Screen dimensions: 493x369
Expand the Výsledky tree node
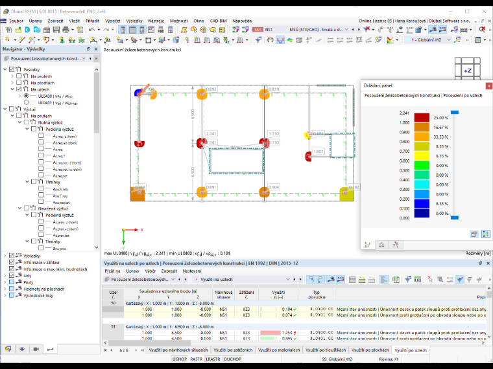tap(5, 256)
